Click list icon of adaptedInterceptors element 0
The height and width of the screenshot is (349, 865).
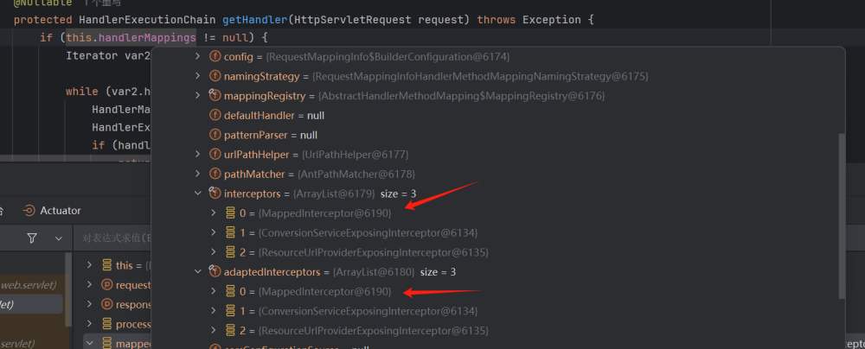(x=231, y=291)
